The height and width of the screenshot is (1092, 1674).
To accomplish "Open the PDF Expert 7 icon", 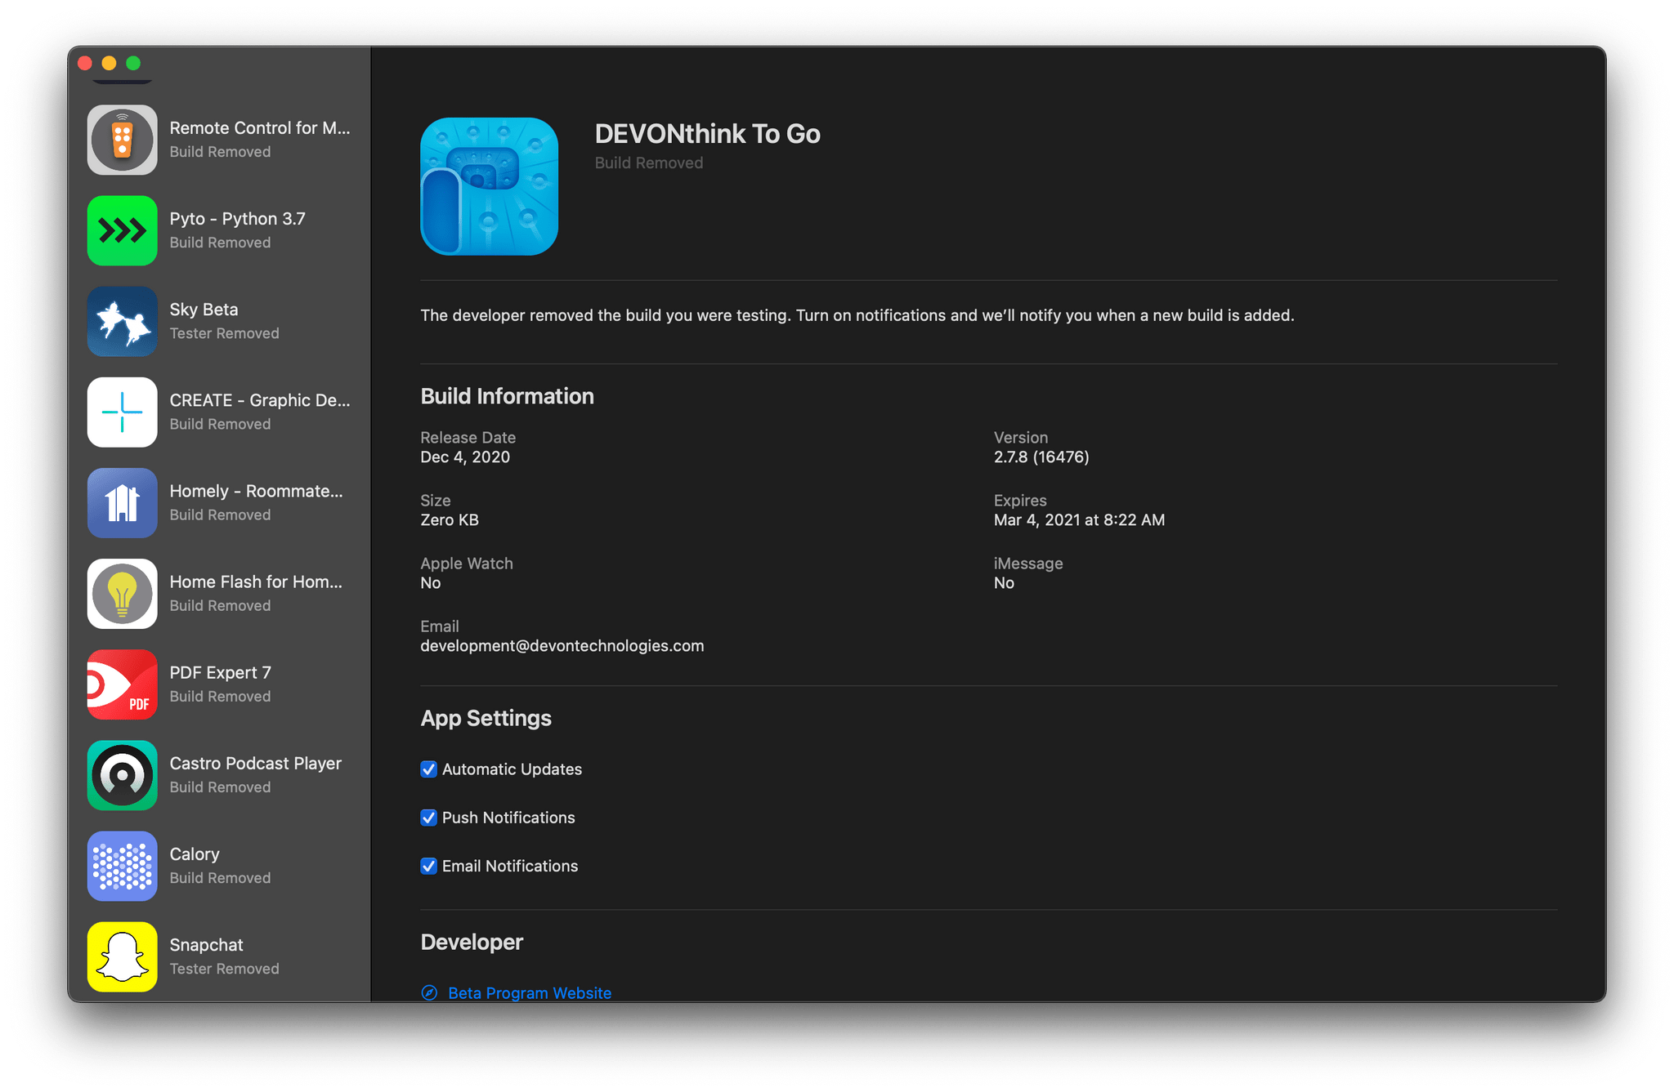I will (x=122, y=684).
